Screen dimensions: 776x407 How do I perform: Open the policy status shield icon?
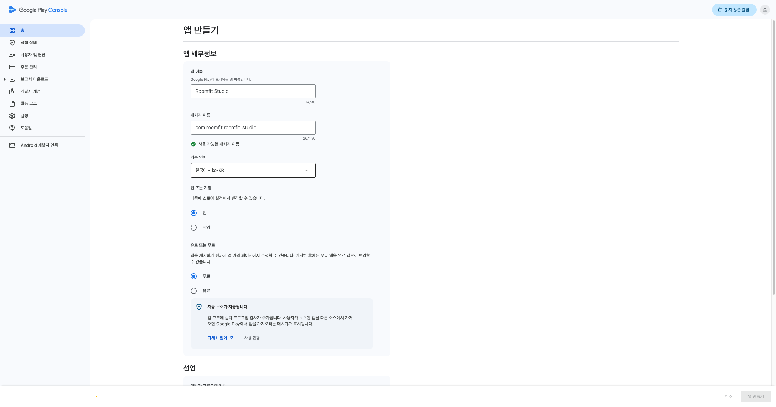(x=12, y=43)
